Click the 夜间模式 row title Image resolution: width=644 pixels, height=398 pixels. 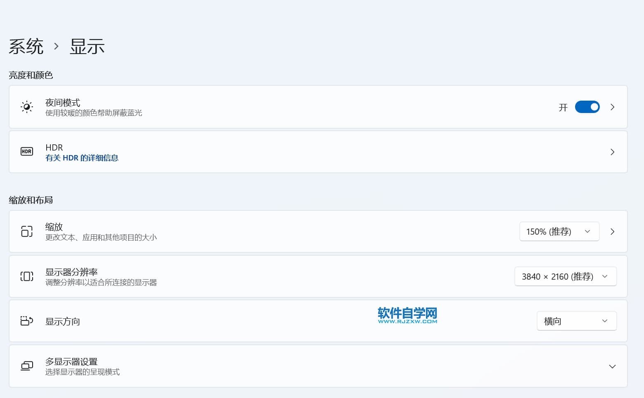coord(63,102)
